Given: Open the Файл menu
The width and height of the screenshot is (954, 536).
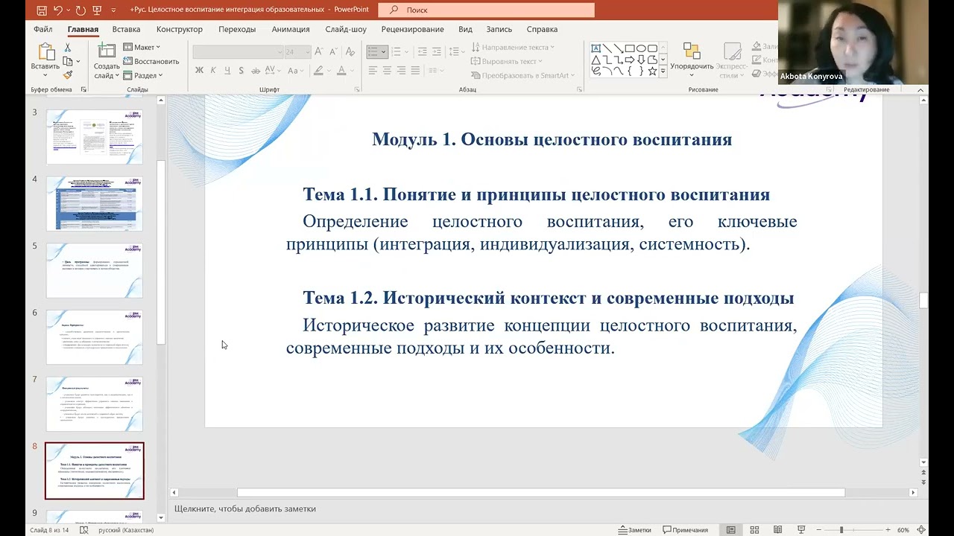Looking at the screenshot, I should [42, 29].
